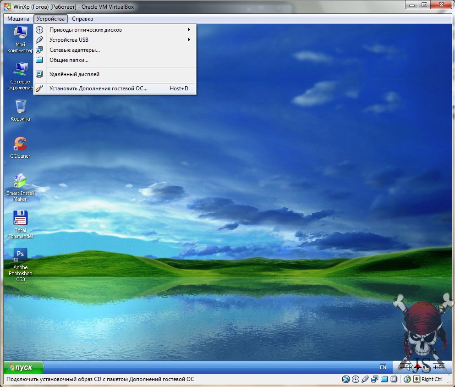
Task: Click optical drive status bar icon
Action: 356,379
